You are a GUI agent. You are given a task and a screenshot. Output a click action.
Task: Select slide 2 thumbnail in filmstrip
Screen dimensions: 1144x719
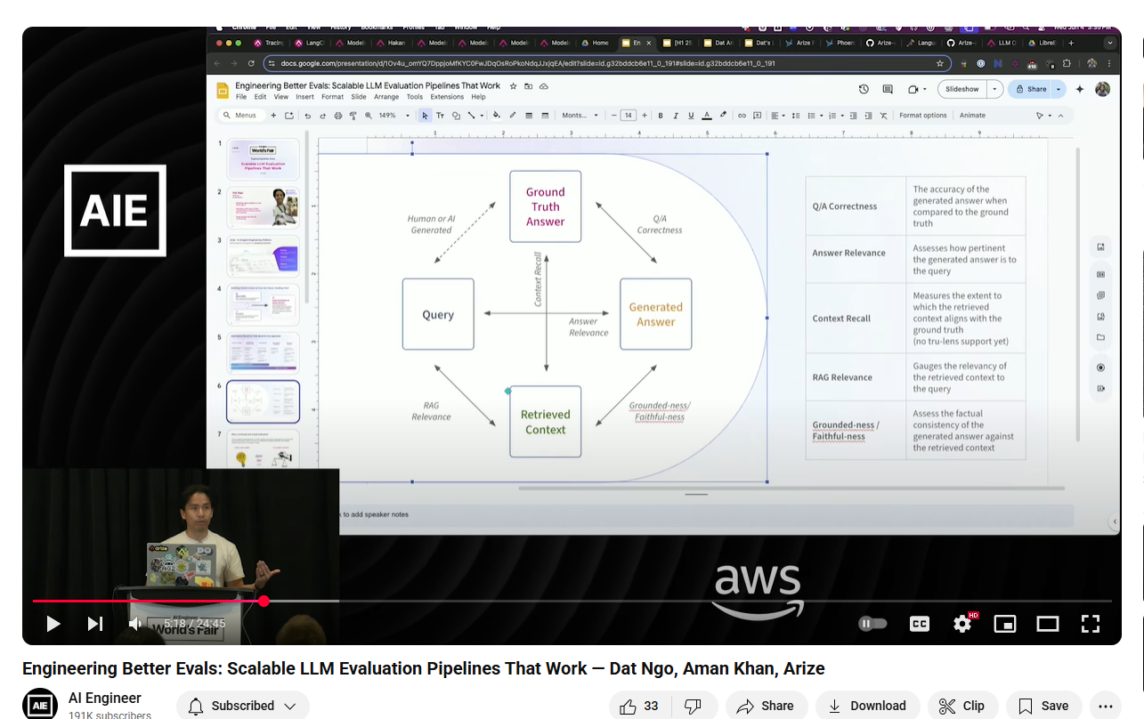click(x=263, y=207)
